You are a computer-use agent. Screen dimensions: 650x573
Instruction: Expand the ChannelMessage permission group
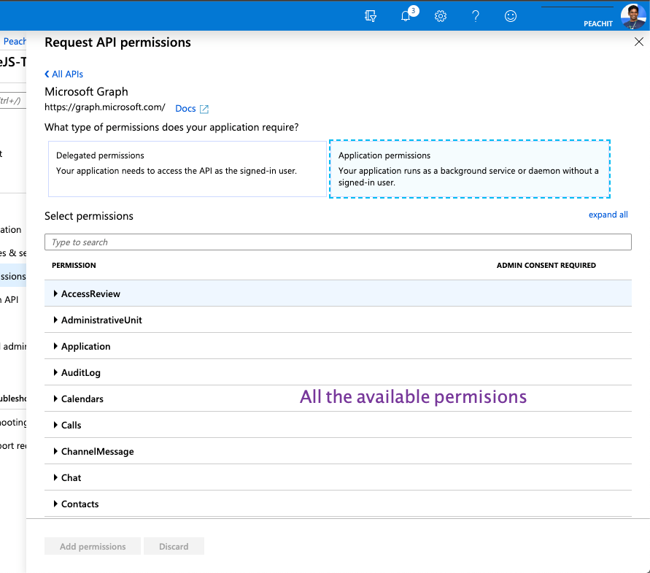pos(338,451)
